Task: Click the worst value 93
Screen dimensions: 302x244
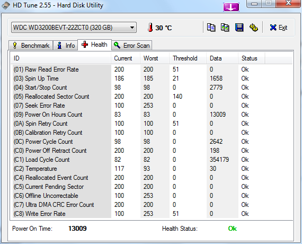Action: pyautogui.click(x=147, y=169)
